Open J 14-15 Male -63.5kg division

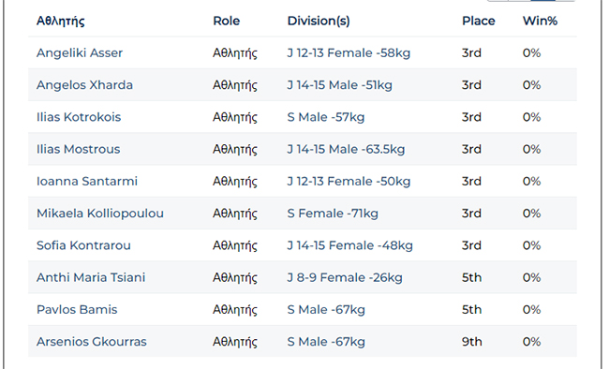tap(346, 149)
